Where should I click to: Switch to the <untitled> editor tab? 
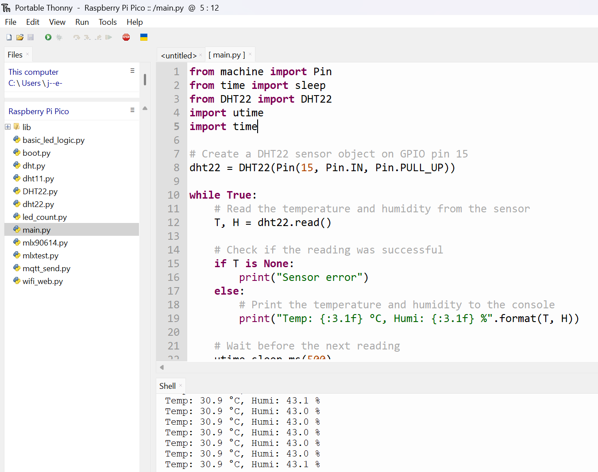[178, 55]
